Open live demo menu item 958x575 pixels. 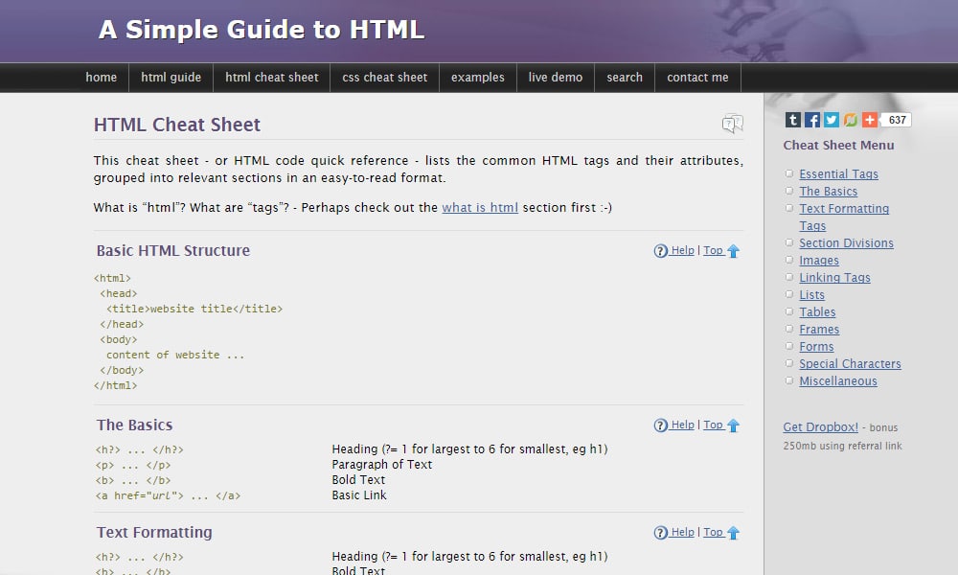pos(556,78)
